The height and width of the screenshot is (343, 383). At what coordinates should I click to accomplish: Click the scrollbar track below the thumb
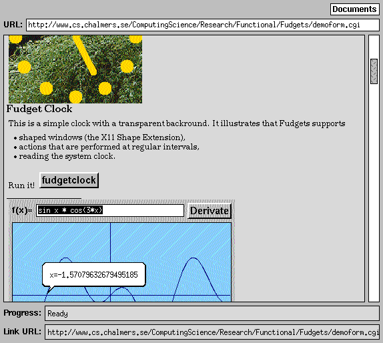374,193
